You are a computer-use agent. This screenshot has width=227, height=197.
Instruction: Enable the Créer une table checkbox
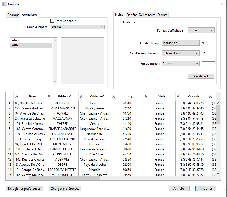(x=52, y=21)
